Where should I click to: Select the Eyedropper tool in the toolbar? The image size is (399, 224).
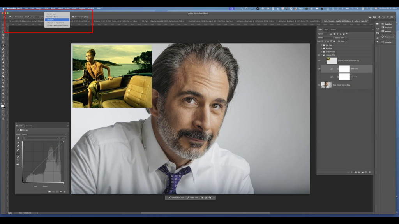(x=3, y=45)
